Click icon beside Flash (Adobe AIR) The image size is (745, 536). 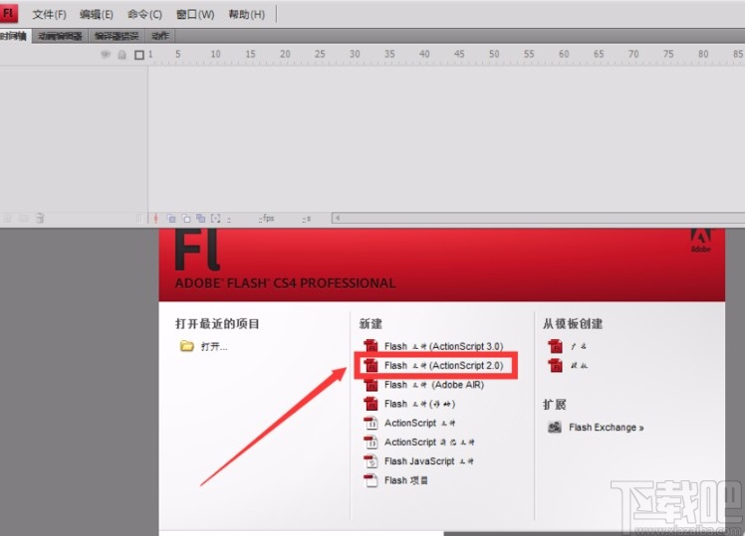[x=371, y=385]
